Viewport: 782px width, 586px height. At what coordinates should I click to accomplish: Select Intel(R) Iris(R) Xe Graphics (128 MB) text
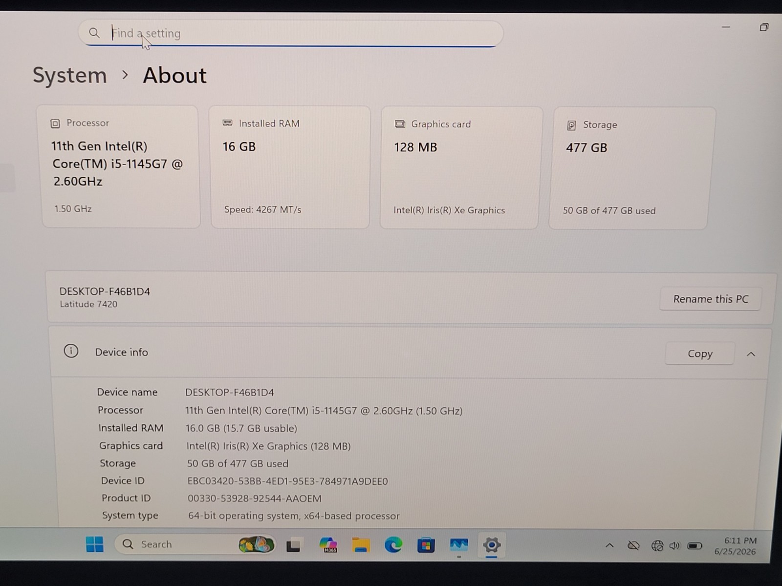(268, 446)
